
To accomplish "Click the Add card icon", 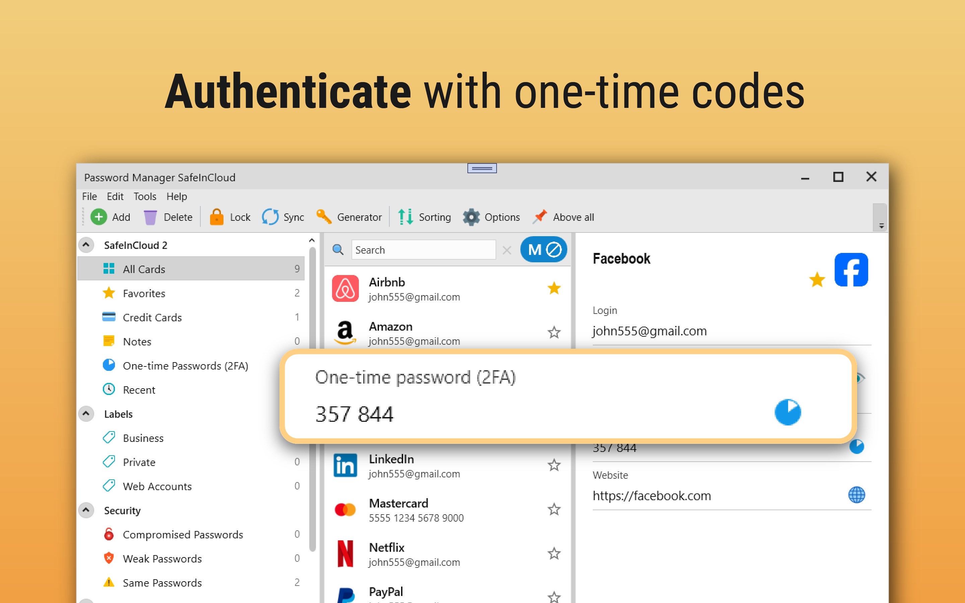I will coord(99,217).
